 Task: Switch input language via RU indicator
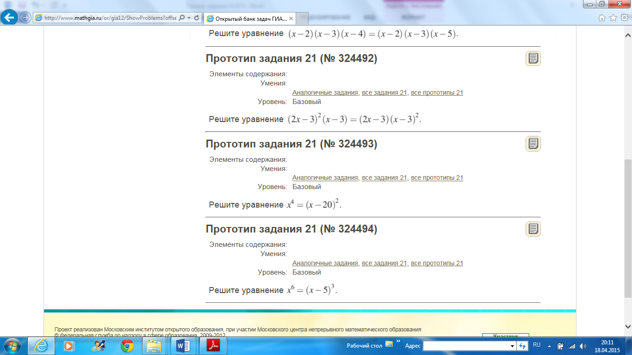[537, 345]
